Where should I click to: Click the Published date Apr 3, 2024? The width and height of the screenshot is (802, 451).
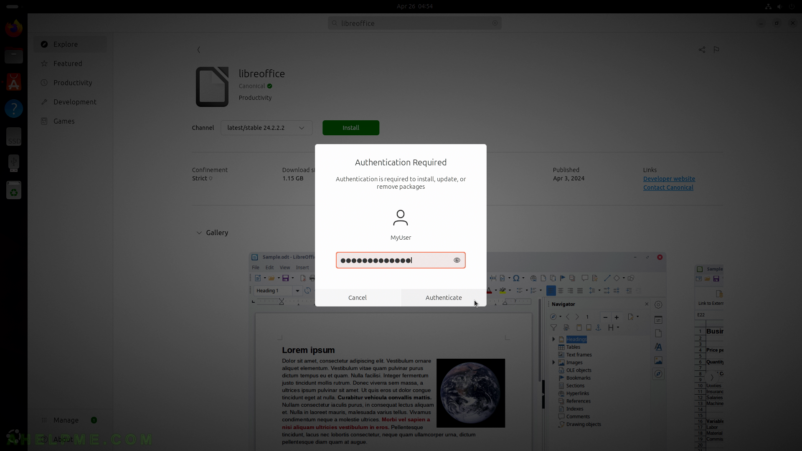(569, 178)
